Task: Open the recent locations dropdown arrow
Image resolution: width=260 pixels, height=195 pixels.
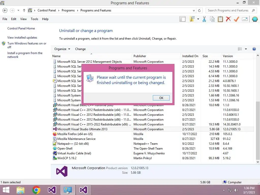Action: tap(18, 10)
